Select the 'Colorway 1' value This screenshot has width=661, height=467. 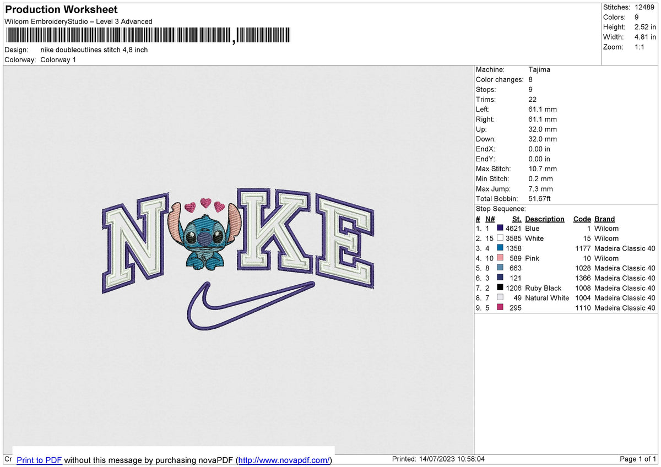[58, 59]
